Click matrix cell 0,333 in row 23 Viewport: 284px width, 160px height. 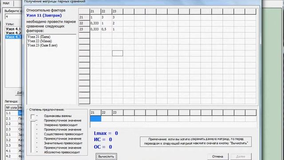click(95, 29)
